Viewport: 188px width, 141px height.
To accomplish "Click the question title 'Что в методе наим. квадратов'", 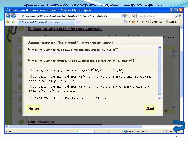I will [x=73, y=49].
